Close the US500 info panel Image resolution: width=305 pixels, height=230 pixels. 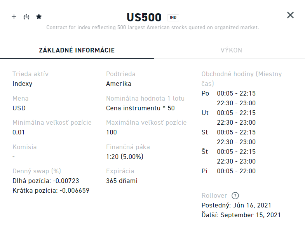tap(290, 15)
